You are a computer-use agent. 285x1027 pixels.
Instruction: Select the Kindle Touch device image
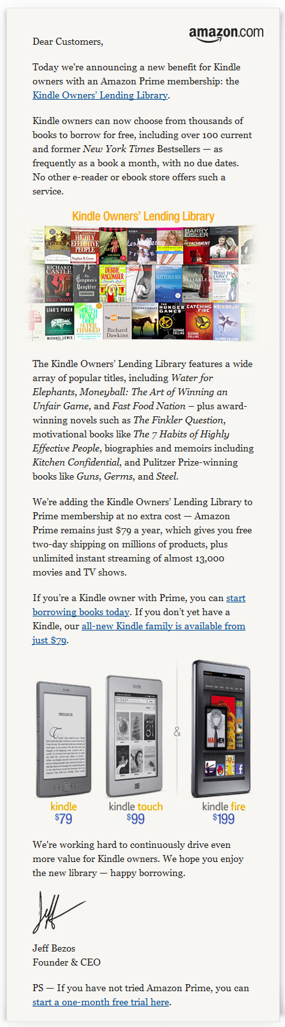[135, 735]
